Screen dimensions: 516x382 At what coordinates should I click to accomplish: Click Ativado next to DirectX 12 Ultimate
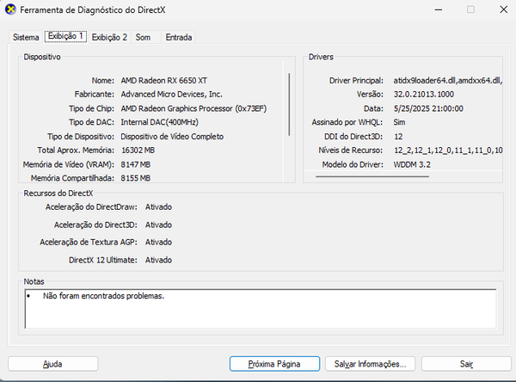(158, 260)
